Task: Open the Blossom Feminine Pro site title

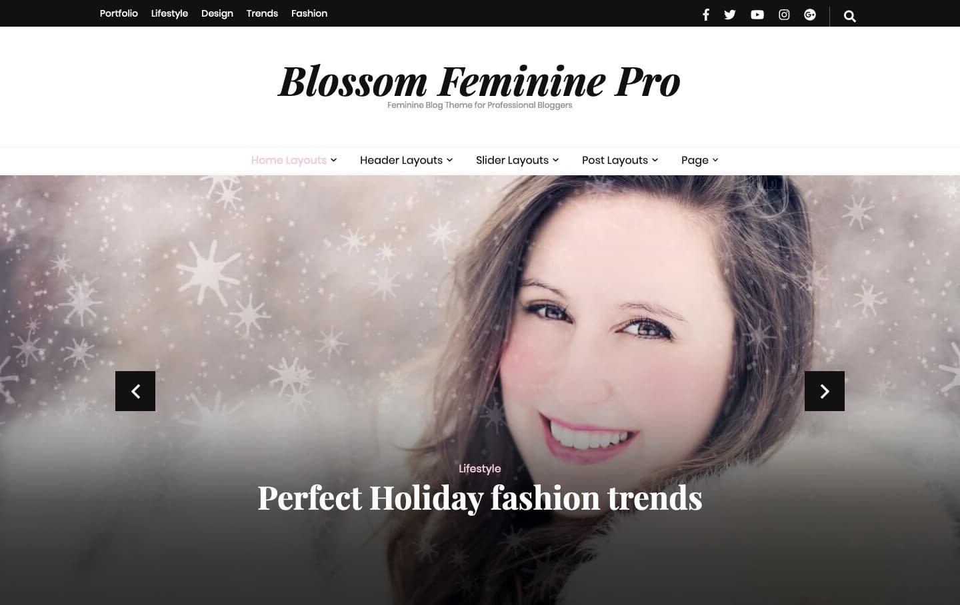Action: (479, 81)
